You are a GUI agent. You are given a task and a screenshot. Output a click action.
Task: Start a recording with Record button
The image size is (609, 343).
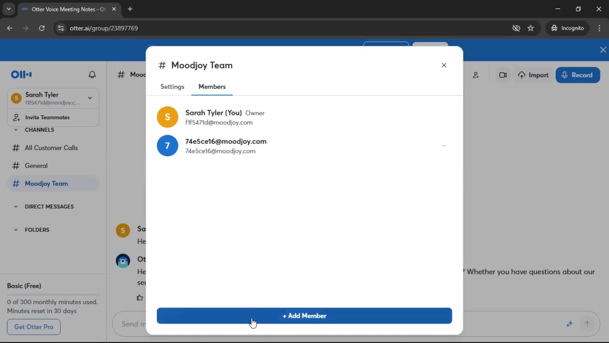coord(578,75)
